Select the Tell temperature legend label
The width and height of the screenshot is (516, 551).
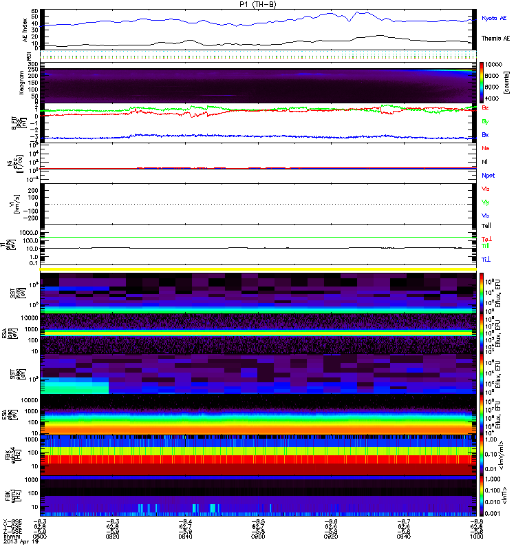[486, 226]
